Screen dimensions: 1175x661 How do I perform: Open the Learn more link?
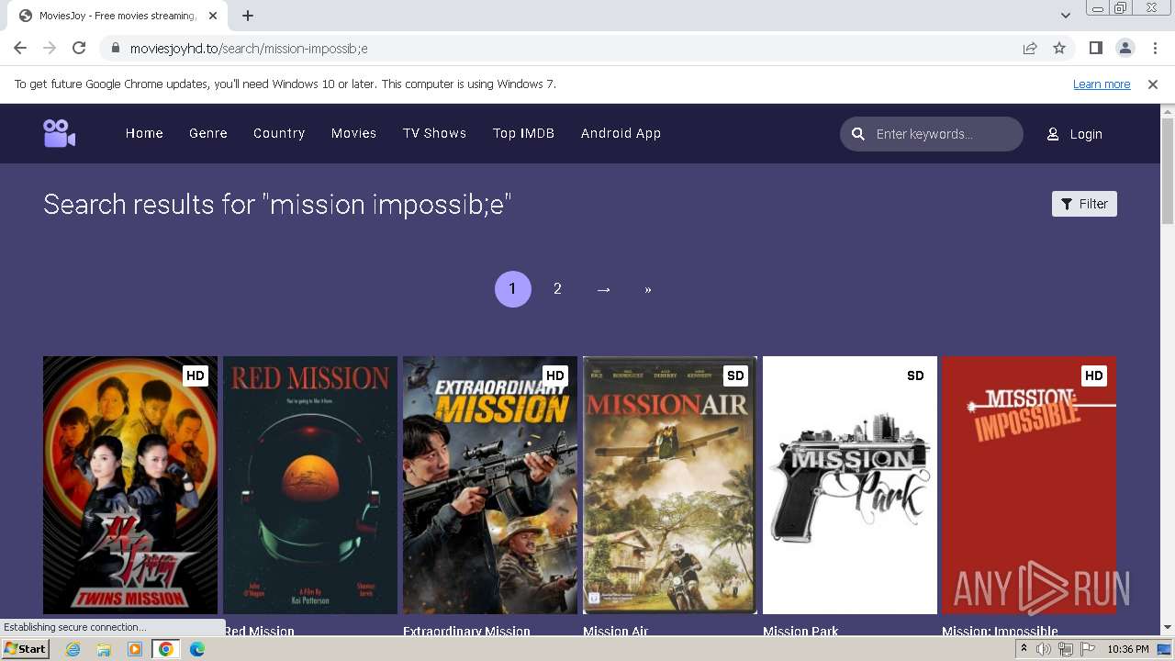[x=1102, y=84]
